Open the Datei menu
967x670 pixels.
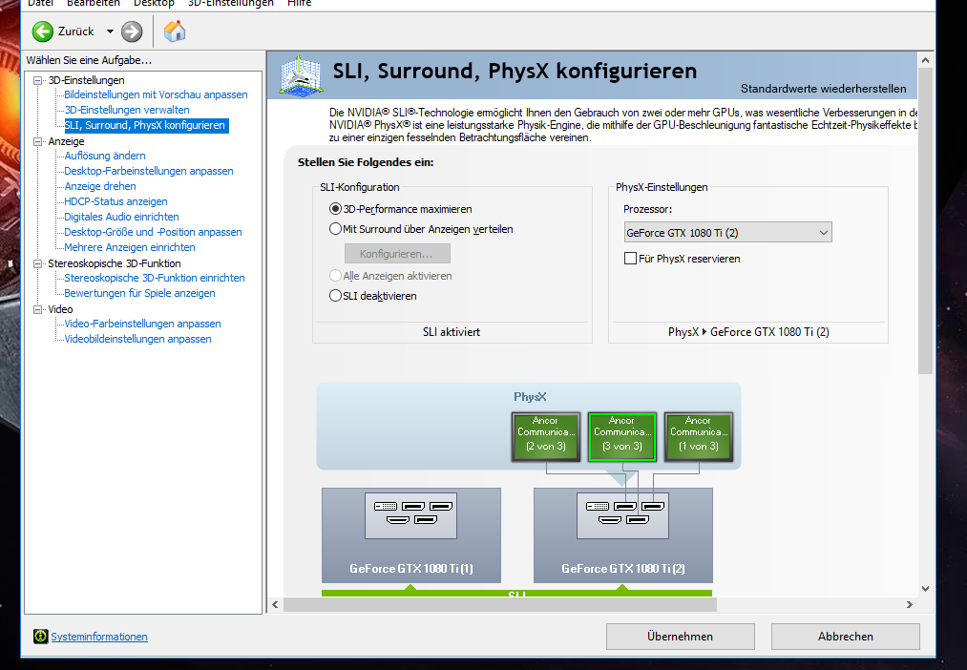41,3
